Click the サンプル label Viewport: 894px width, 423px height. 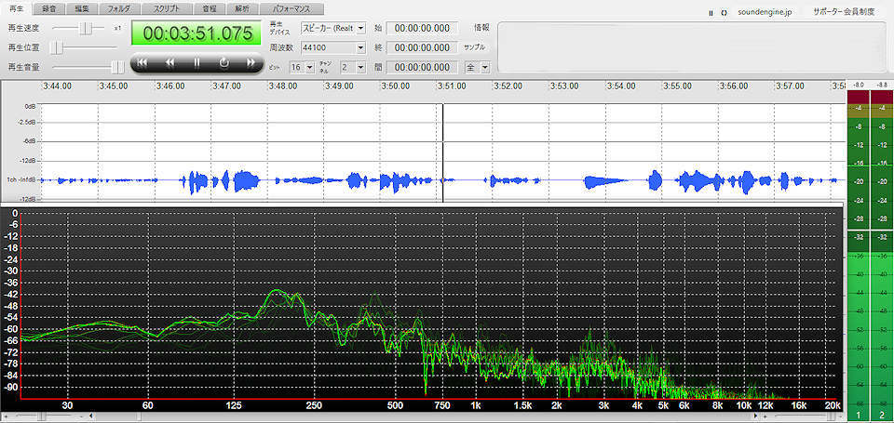474,47
